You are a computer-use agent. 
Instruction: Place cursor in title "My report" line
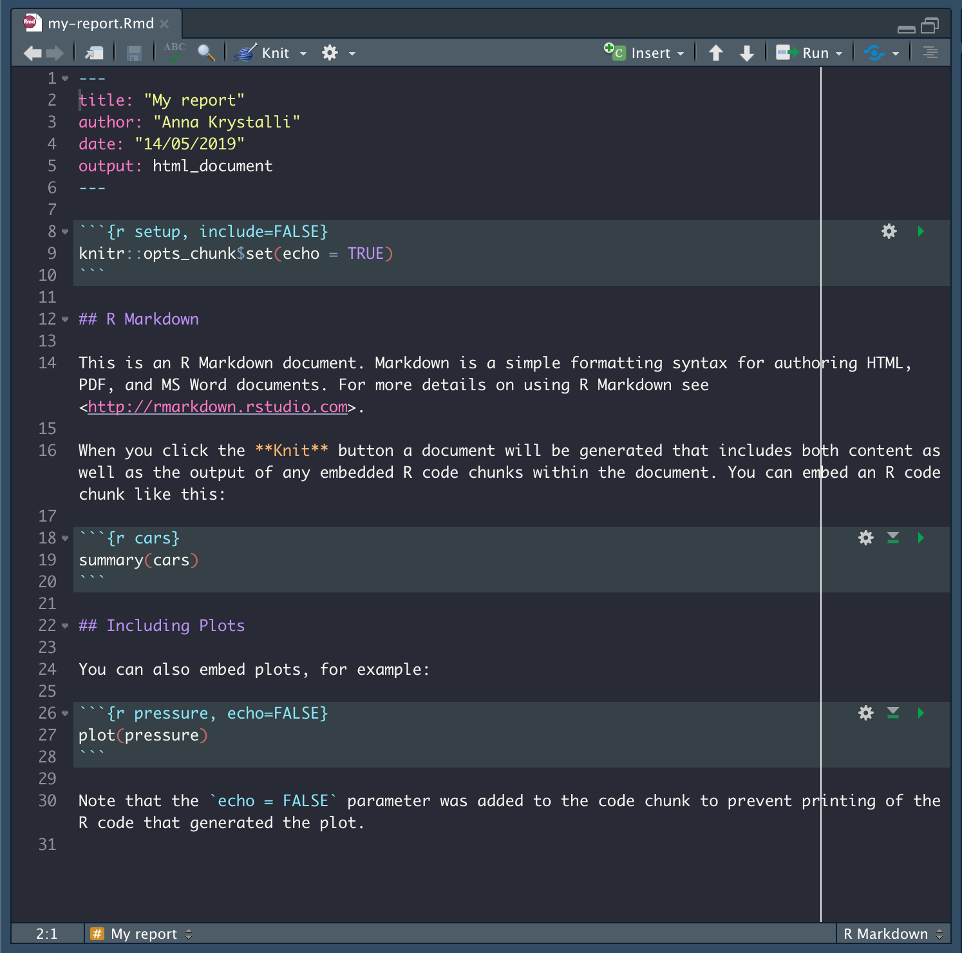pyautogui.click(x=162, y=100)
